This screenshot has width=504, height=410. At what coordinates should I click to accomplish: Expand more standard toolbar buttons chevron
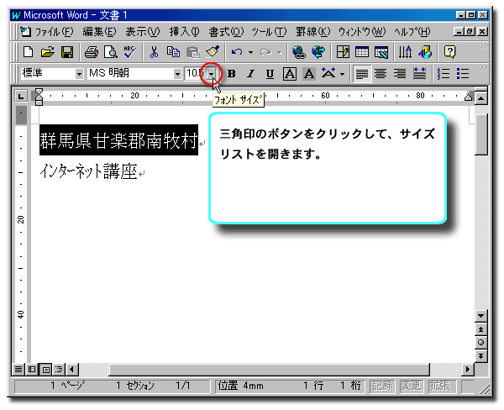(483, 46)
